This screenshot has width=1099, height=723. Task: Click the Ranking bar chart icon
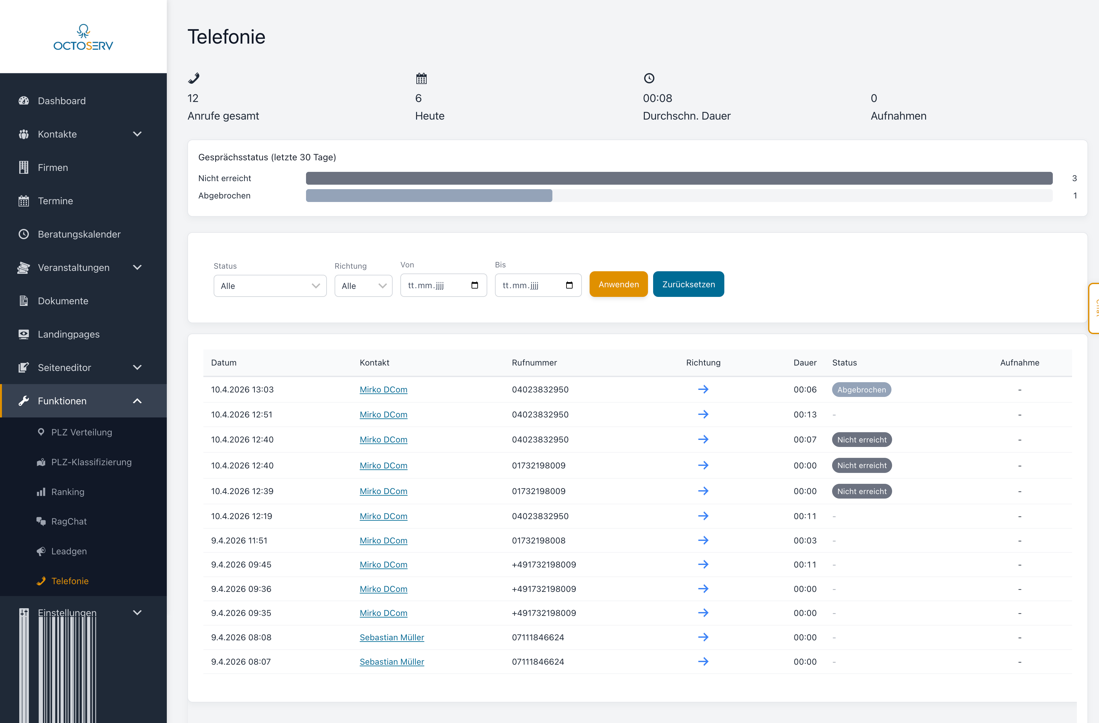tap(41, 492)
